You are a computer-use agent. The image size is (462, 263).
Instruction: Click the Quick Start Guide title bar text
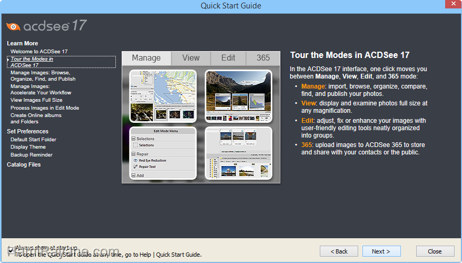231,6
